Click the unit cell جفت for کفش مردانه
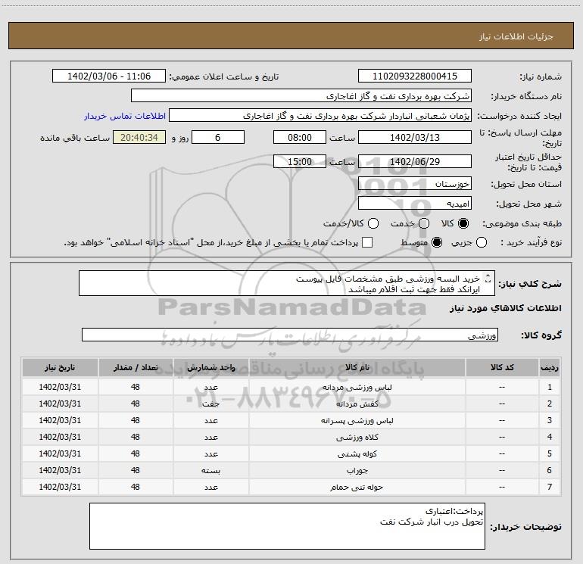The image size is (583, 564). (210, 404)
